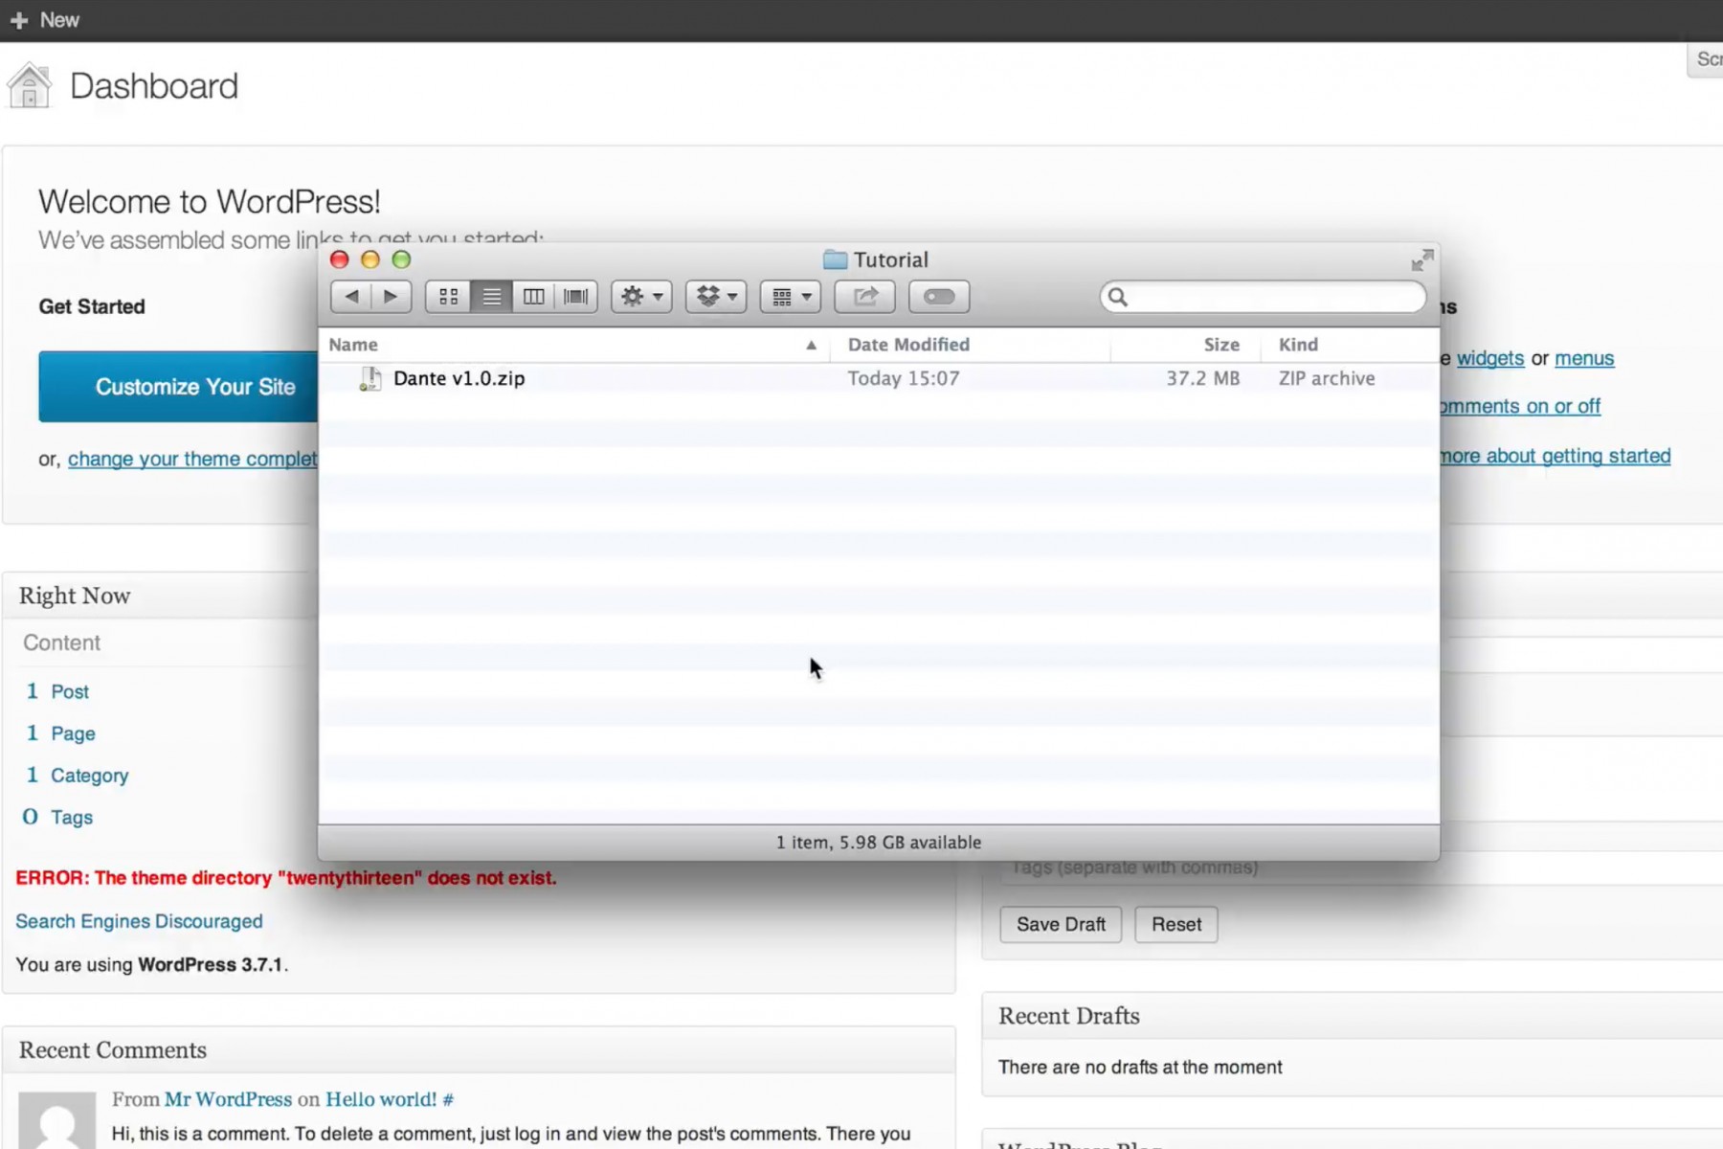Open the 1 Category link
The width and height of the screenshot is (1723, 1149).
click(77, 776)
